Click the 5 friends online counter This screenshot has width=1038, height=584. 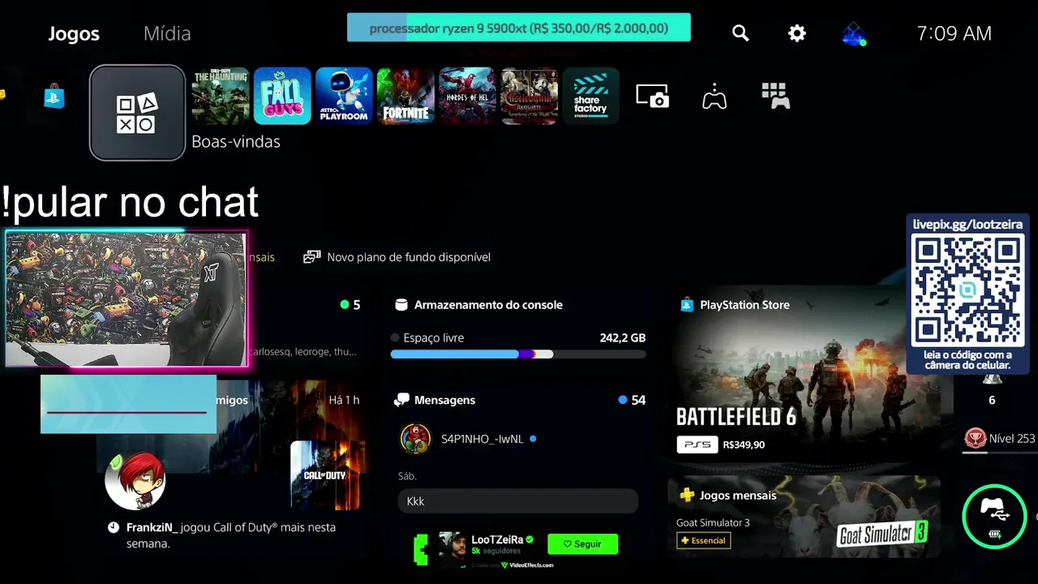356,305
